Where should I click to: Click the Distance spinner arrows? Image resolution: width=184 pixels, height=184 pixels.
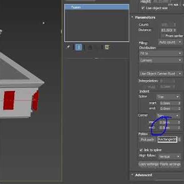[x=175, y=30]
